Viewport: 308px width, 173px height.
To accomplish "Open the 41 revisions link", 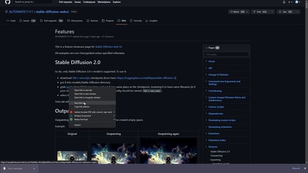I will tap(108, 37).
